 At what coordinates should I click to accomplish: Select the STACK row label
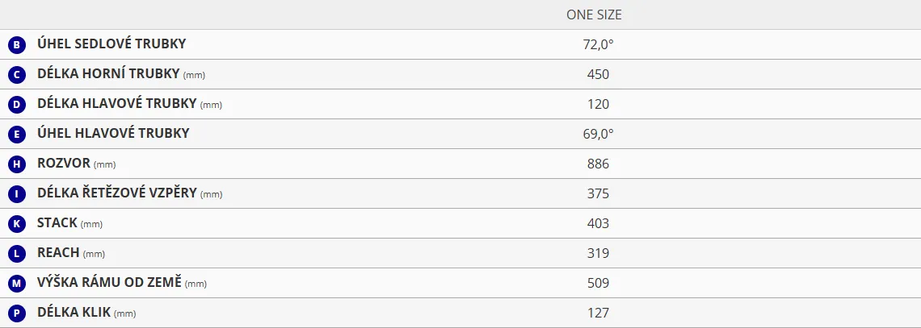click(57, 223)
